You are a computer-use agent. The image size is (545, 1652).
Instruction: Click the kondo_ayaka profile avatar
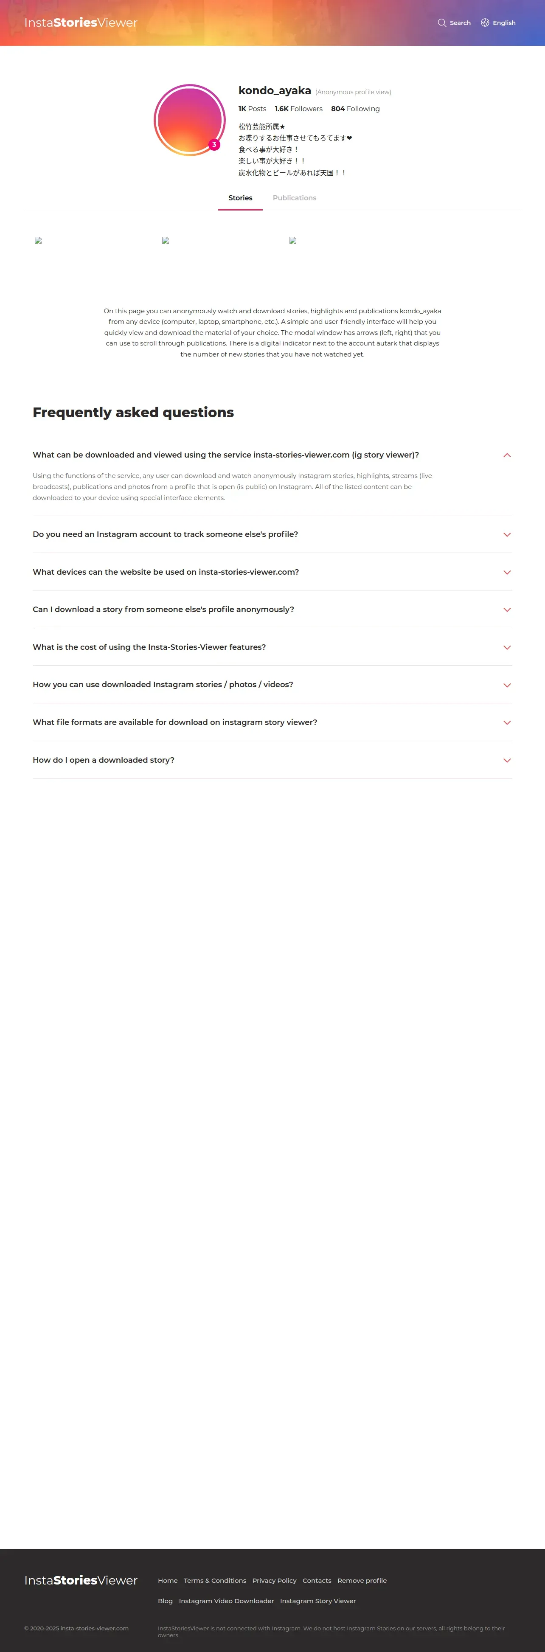click(189, 120)
